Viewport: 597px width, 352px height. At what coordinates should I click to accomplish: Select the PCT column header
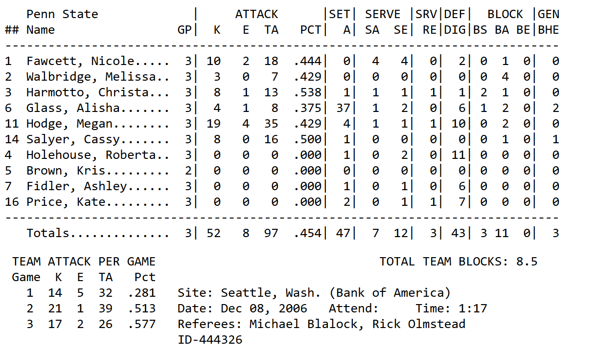[310, 30]
